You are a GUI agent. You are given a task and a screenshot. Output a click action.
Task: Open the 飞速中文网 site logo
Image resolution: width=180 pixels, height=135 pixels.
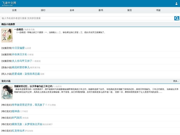pyautogui.click(x=9, y=3)
